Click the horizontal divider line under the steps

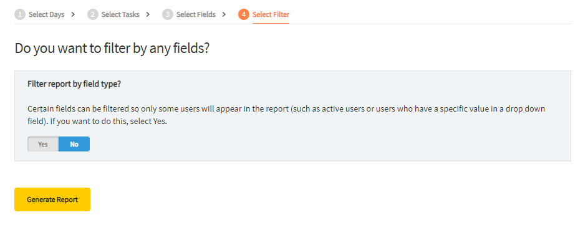292,24
